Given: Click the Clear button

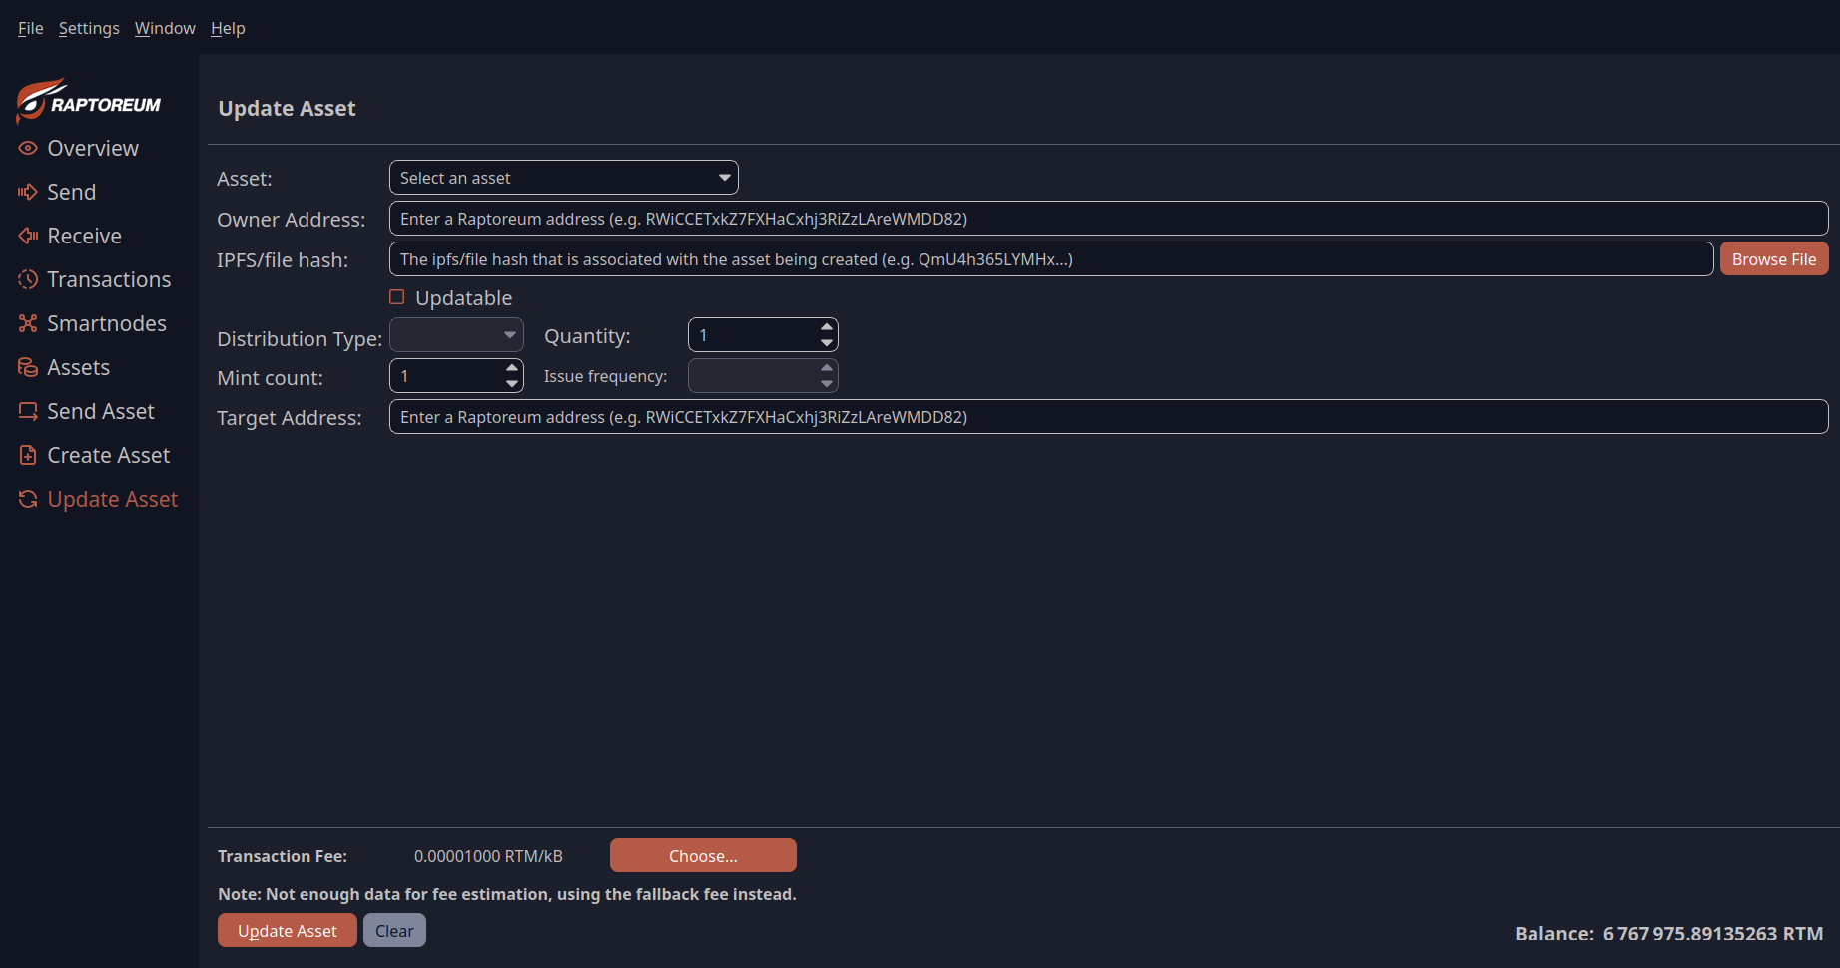Looking at the screenshot, I should 394,931.
